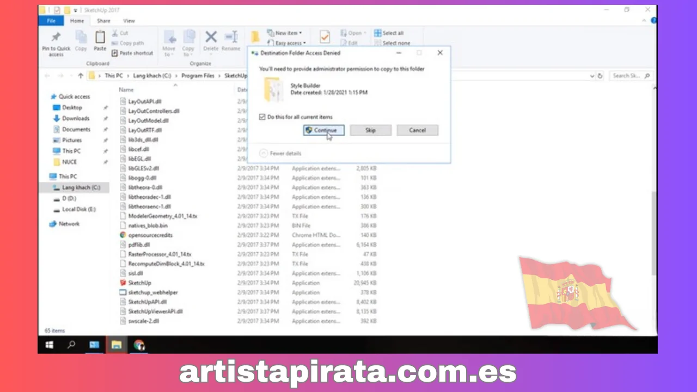Viewport: 697px width, 392px height.
Task: Open the File ribbon tab
Action: click(x=51, y=21)
